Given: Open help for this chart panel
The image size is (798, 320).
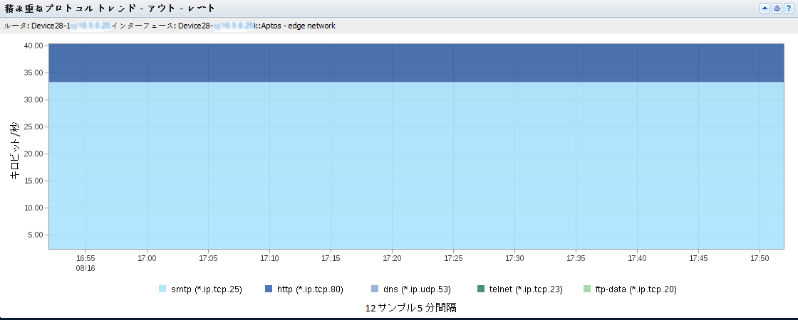Looking at the screenshot, I should (x=788, y=8).
